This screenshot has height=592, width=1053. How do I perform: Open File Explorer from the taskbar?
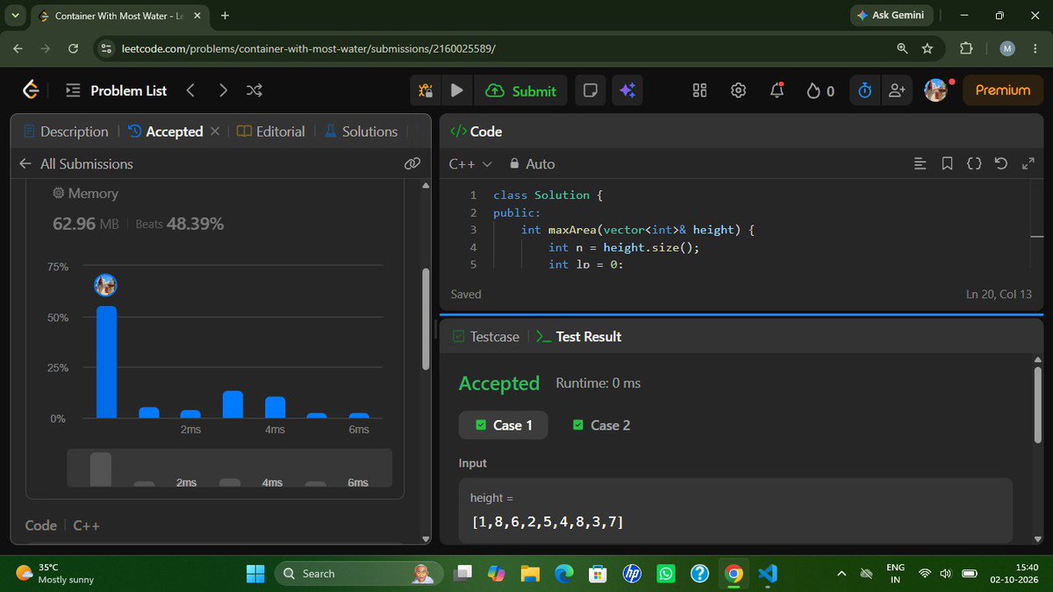point(530,574)
